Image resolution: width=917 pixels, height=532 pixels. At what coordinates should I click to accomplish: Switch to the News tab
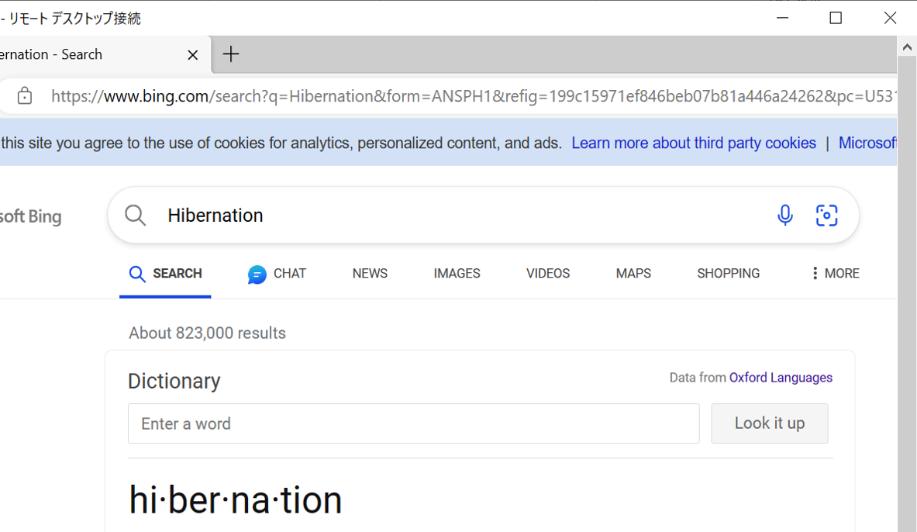(x=370, y=273)
